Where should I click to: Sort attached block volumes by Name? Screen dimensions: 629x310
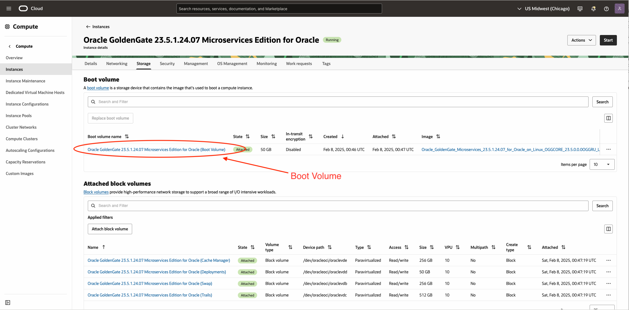(104, 247)
